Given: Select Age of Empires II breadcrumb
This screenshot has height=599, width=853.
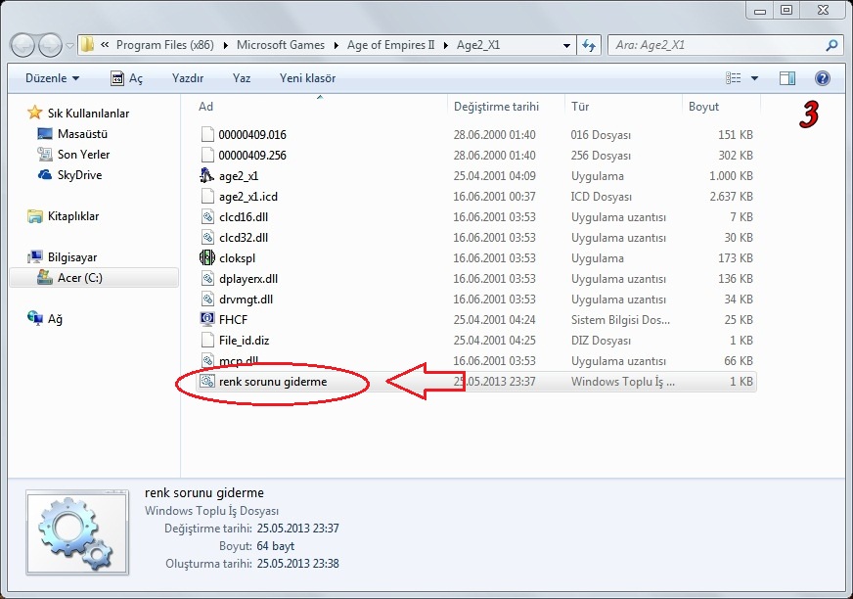Looking at the screenshot, I should 390,45.
